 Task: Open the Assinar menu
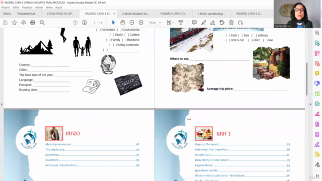click(39, 8)
